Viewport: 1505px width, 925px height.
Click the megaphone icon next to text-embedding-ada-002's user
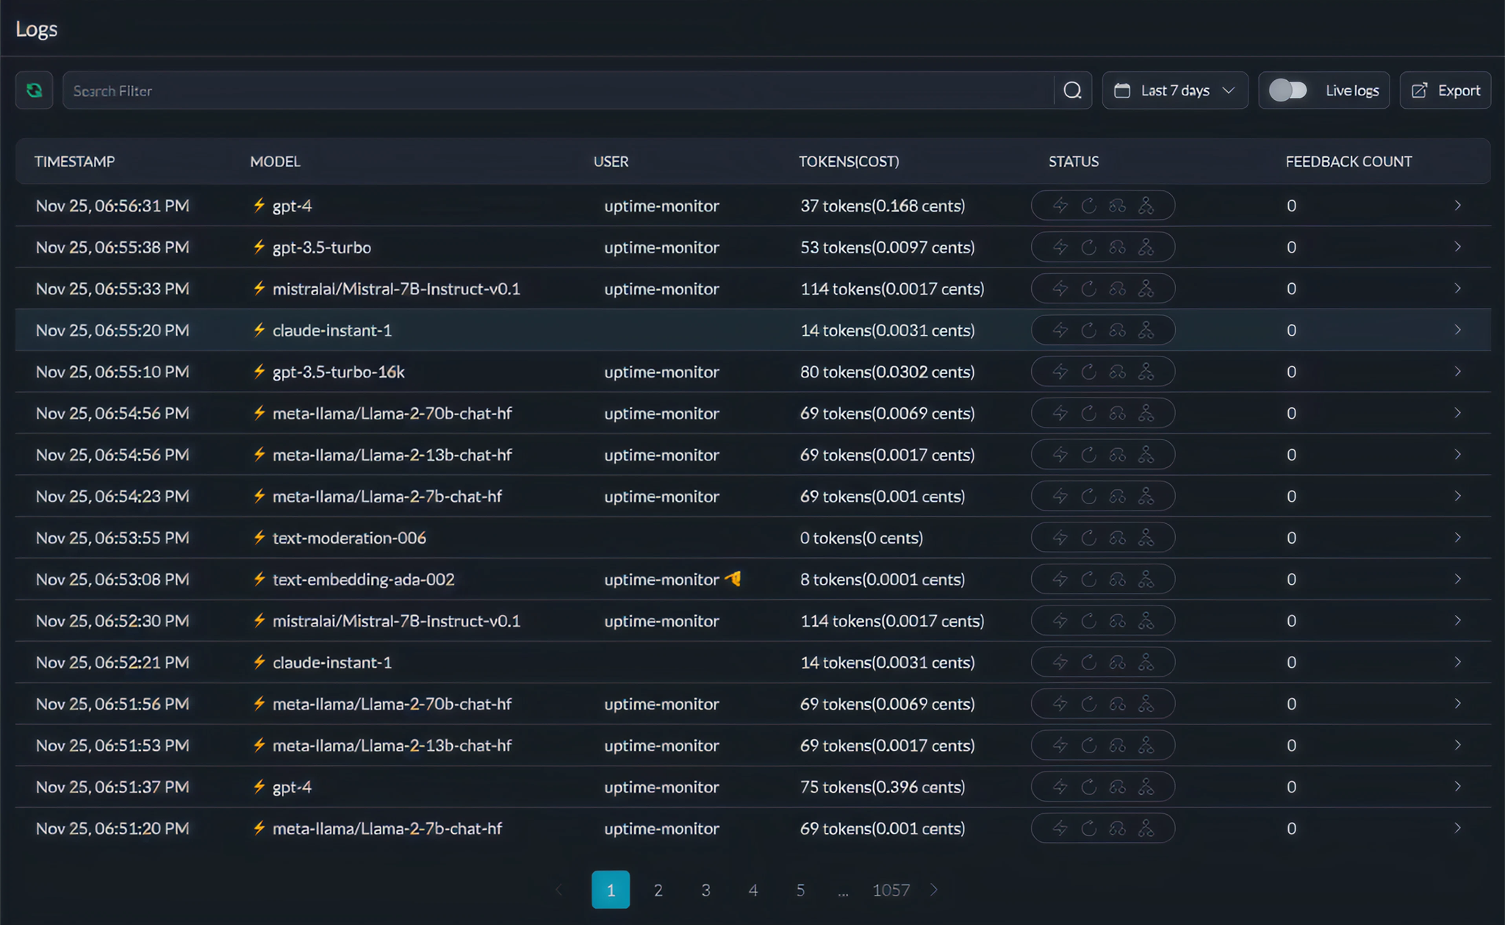(733, 579)
